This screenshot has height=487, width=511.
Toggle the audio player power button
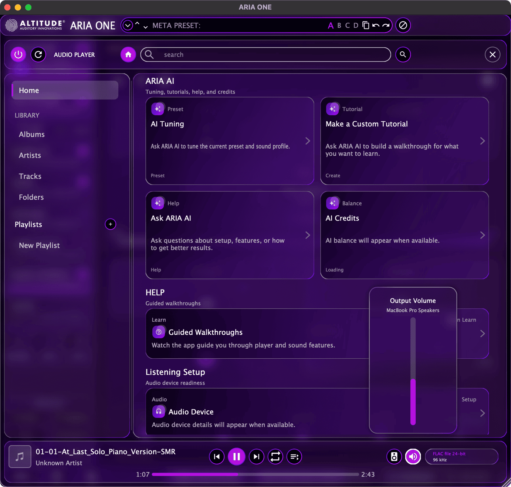(18, 55)
